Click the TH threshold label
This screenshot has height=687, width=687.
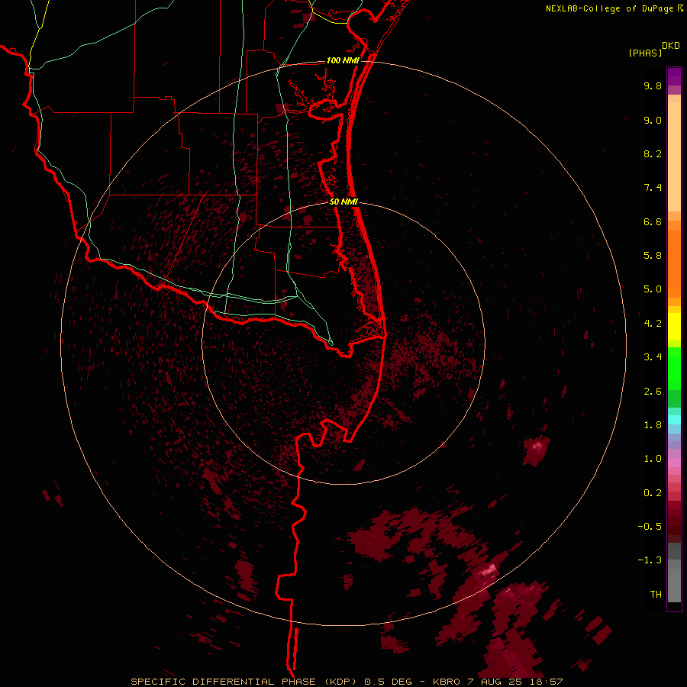(x=656, y=595)
